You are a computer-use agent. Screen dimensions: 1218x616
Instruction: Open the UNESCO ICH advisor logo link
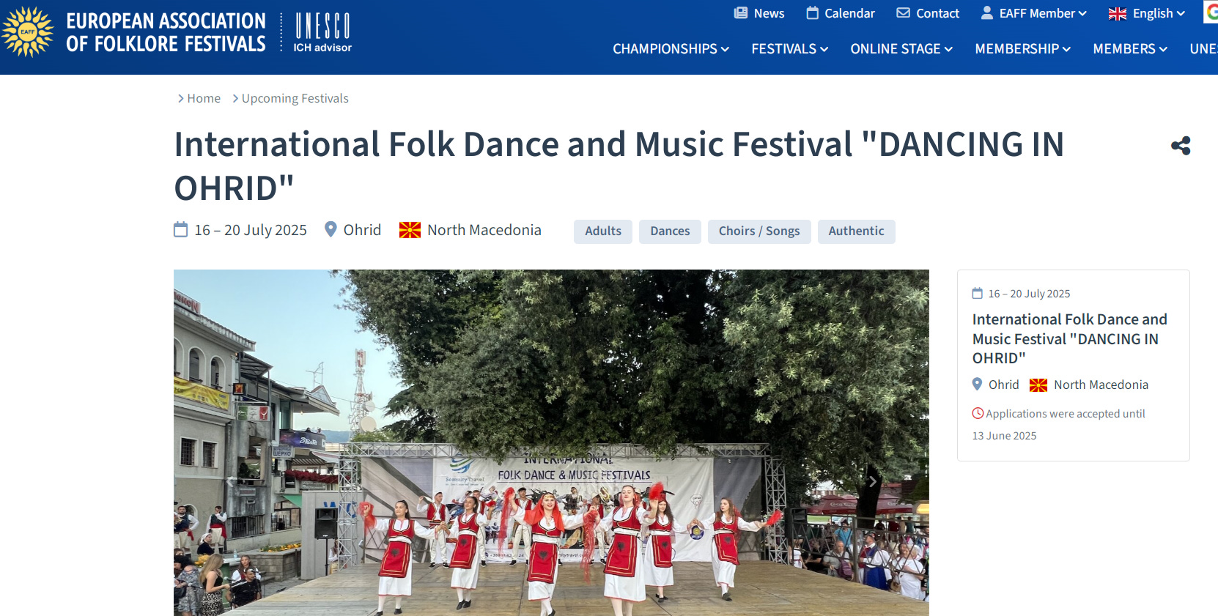click(322, 32)
